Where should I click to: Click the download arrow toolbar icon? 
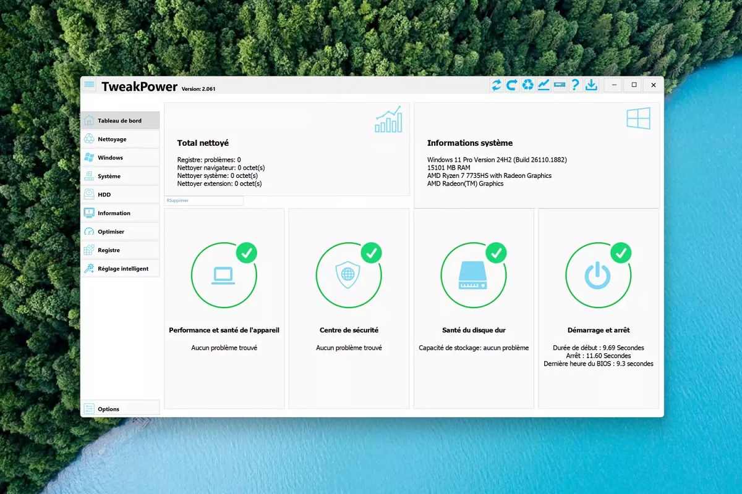[x=591, y=85]
